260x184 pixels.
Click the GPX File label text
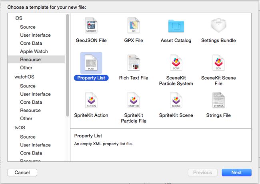134,40
